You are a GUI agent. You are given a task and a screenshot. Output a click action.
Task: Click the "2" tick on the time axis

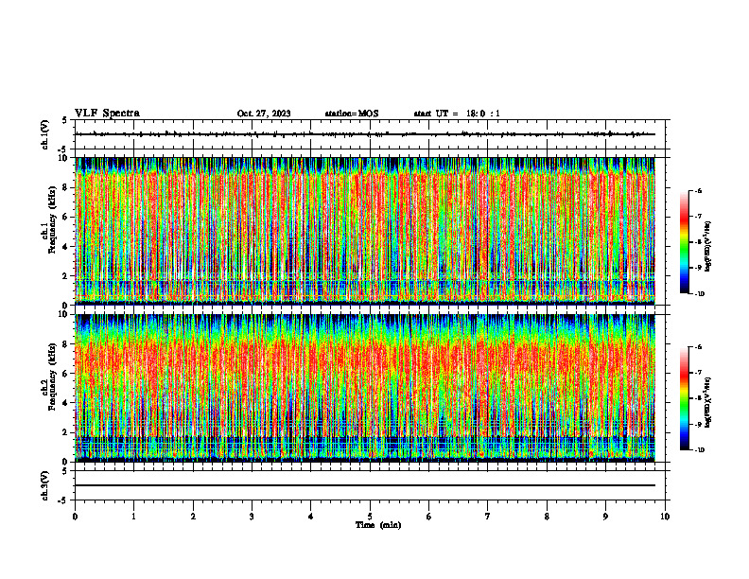point(193,517)
